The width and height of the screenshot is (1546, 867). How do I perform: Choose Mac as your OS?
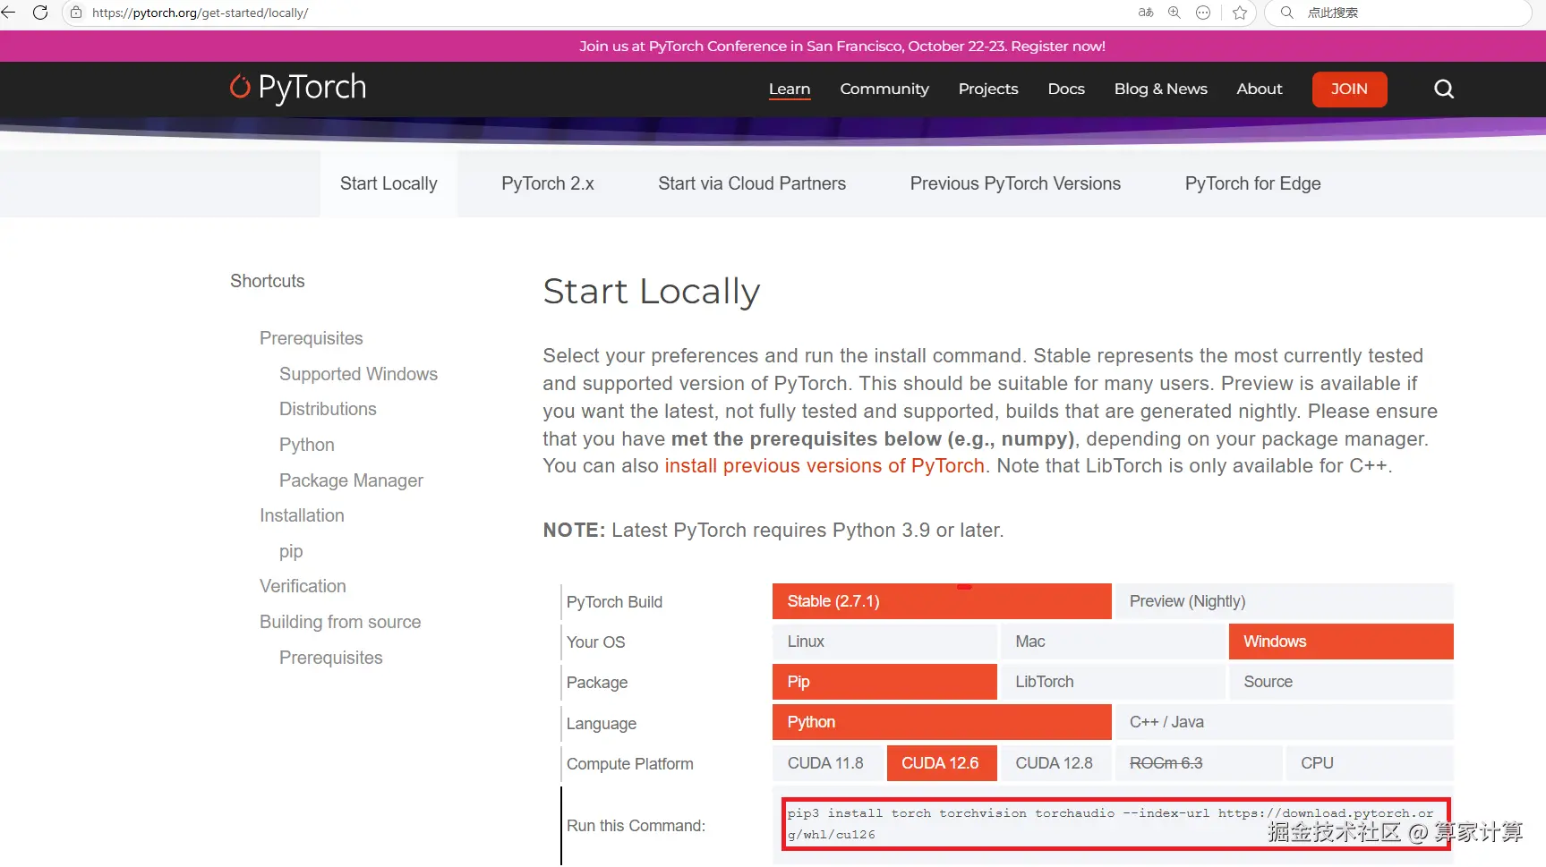1113,642
